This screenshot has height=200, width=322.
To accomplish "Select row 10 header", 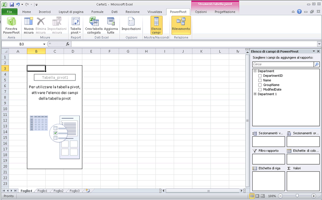I will point(5,109).
